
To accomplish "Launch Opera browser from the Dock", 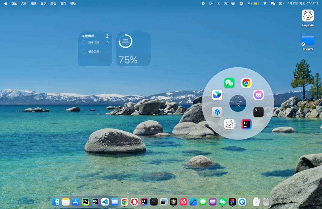I will (x=134, y=202).
